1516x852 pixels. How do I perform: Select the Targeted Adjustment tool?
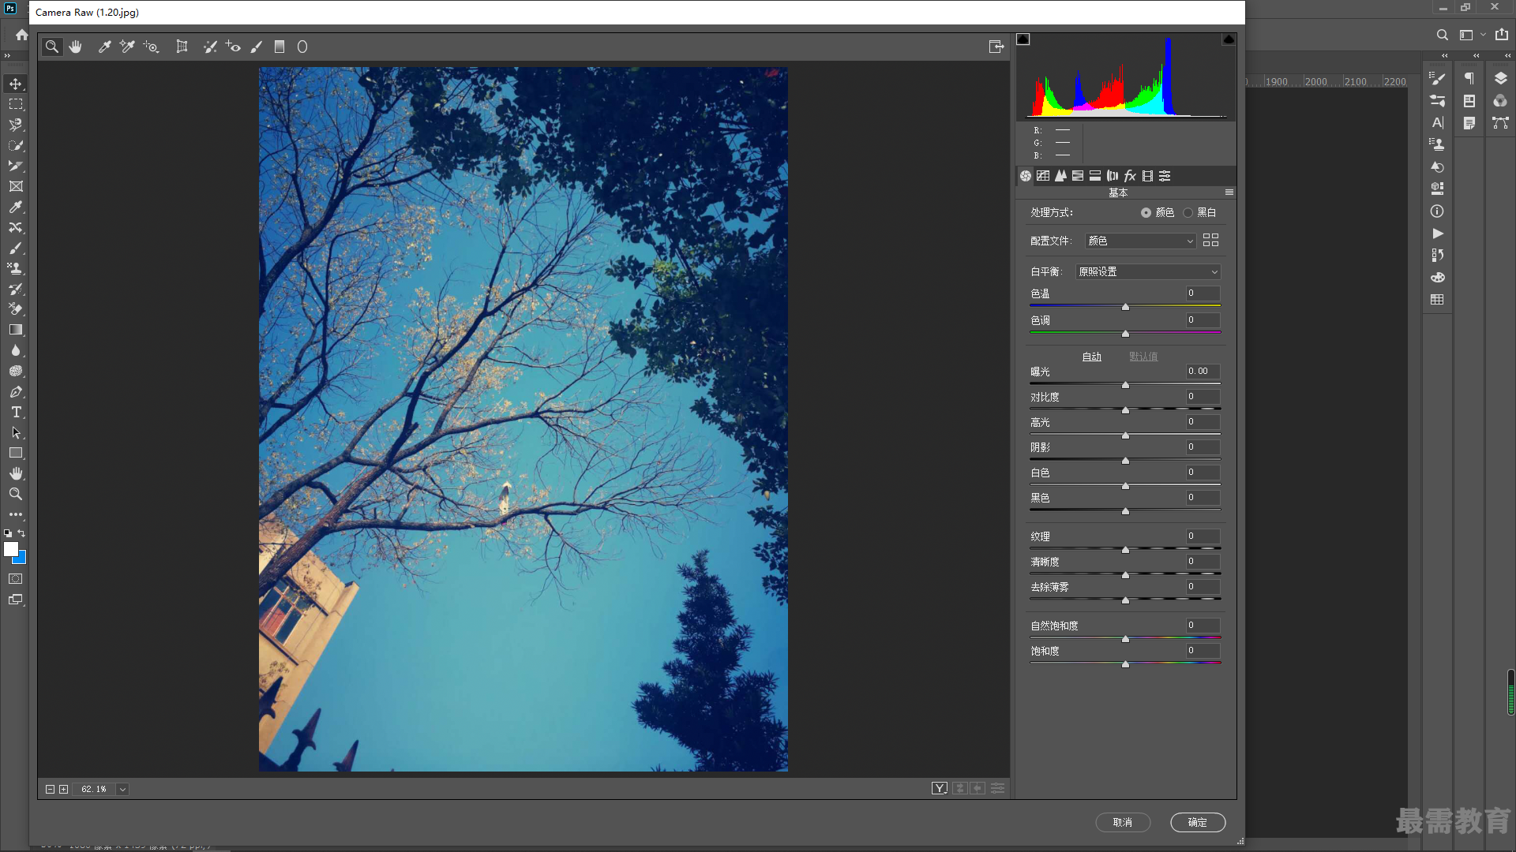pyautogui.click(x=151, y=47)
